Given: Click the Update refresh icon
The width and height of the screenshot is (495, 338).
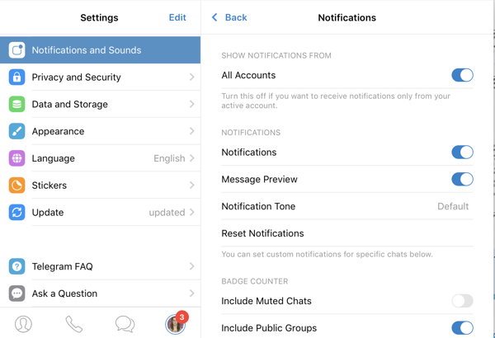Looking at the screenshot, I should 16,213.
